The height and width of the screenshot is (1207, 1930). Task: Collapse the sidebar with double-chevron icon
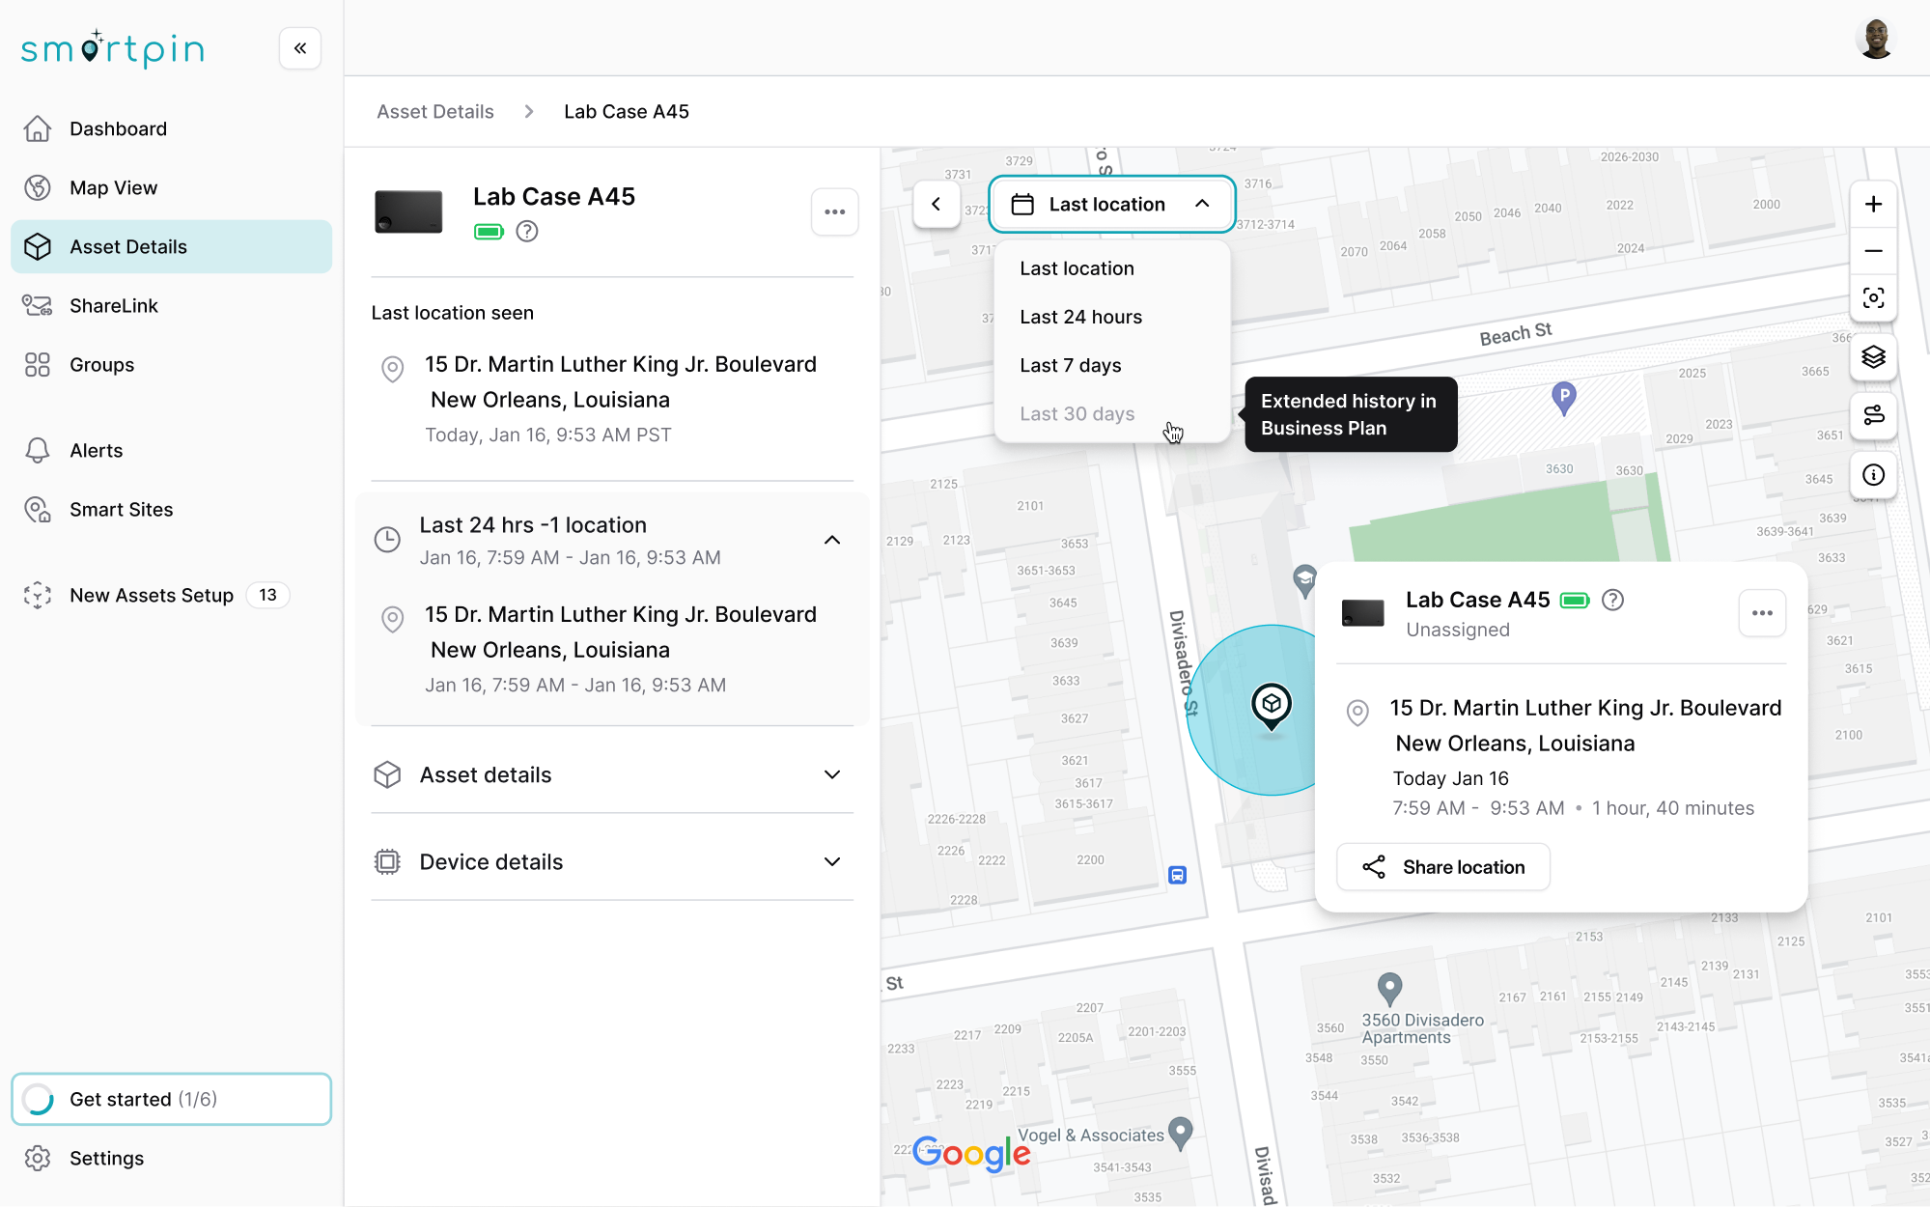point(300,48)
